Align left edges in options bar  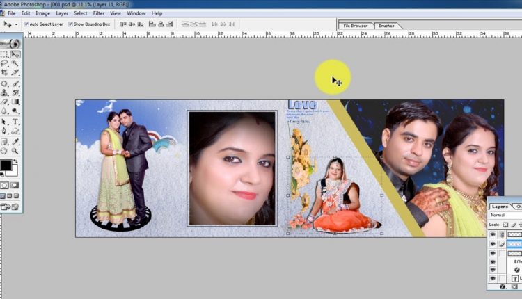pos(152,24)
